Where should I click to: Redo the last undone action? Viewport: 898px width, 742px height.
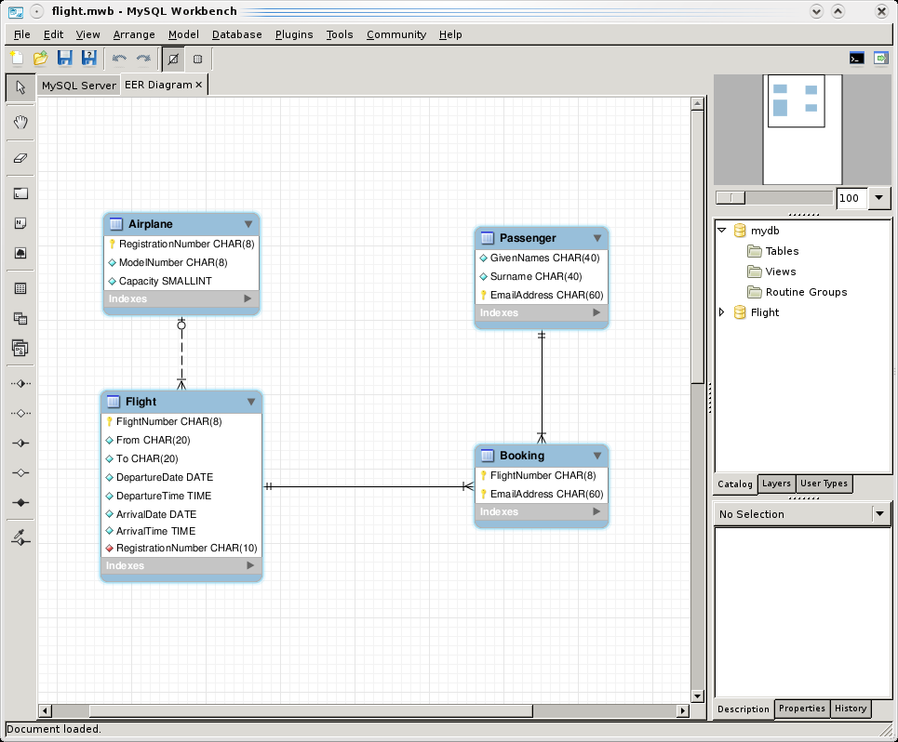pos(143,59)
